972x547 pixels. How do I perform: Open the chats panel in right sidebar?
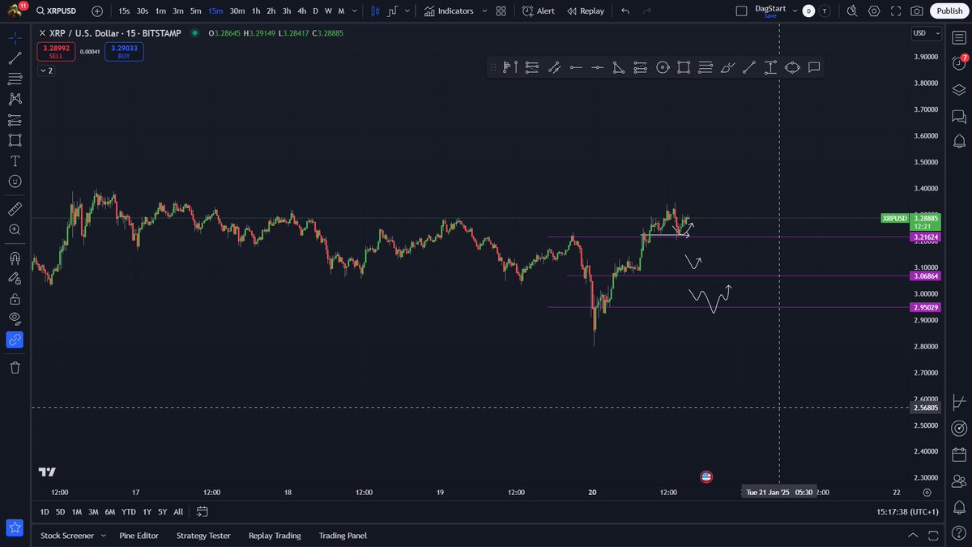(x=959, y=116)
